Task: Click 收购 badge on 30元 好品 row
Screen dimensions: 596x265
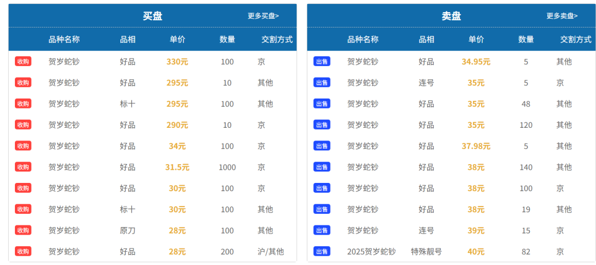Action: click(23, 188)
